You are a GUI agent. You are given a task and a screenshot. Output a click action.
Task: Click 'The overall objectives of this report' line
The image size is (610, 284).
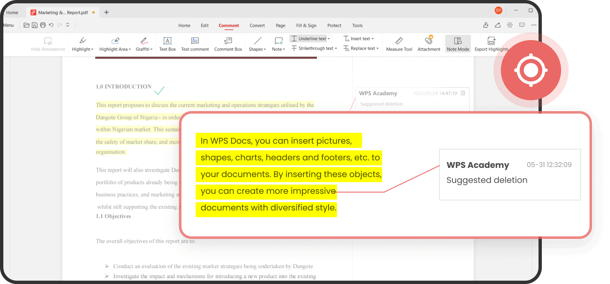[x=145, y=241]
